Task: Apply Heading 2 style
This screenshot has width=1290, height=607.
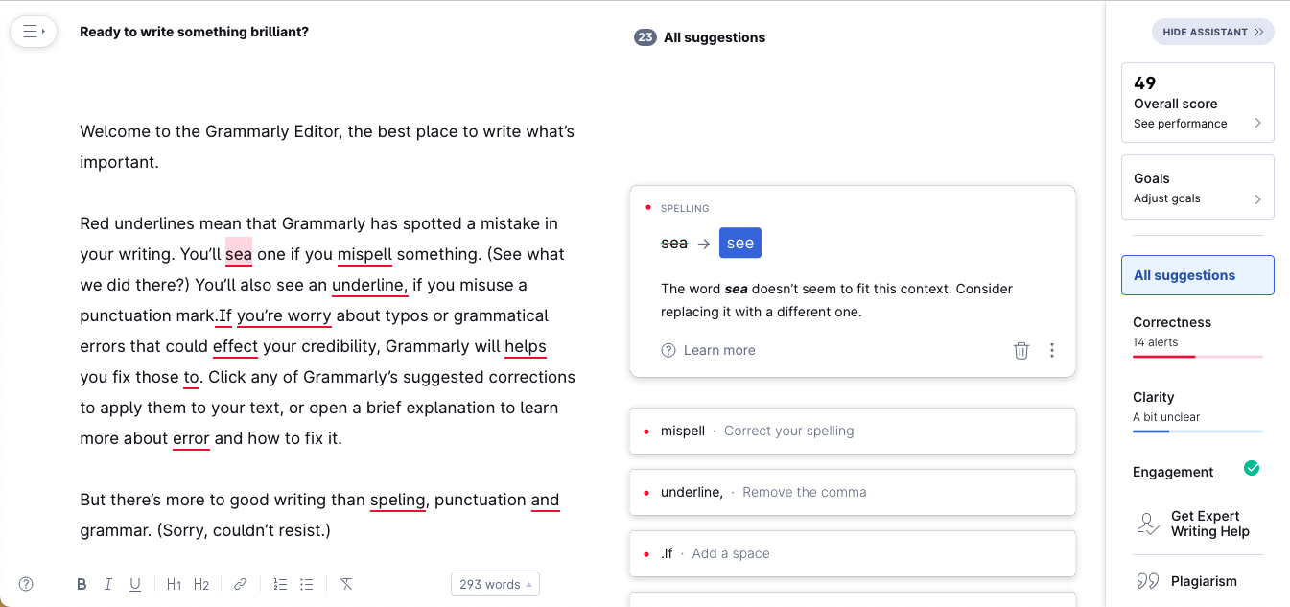Action: point(201,584)
